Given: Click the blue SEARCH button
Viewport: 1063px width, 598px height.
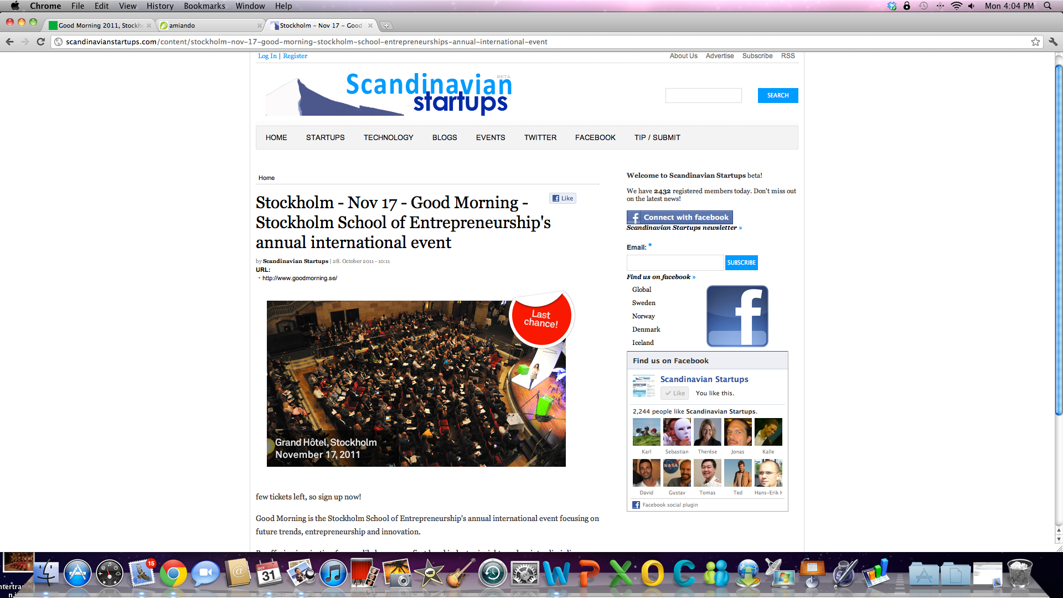Looking at the screenshot, I should pyautogui.click(x=778, y=95).
